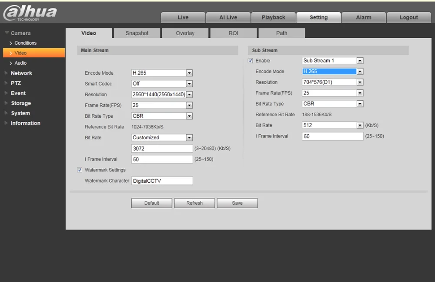Open Sub Stream Bit Rate 512 dropdown

[x=332, y=125]
